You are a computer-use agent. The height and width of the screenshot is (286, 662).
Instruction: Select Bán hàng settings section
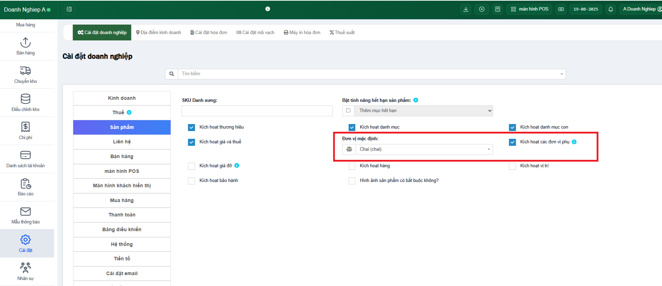[x=122, y=156]
